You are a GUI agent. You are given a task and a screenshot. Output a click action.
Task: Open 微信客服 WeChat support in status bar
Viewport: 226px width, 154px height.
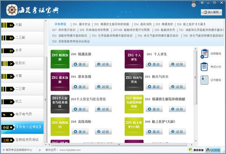(x=197, y=150)
